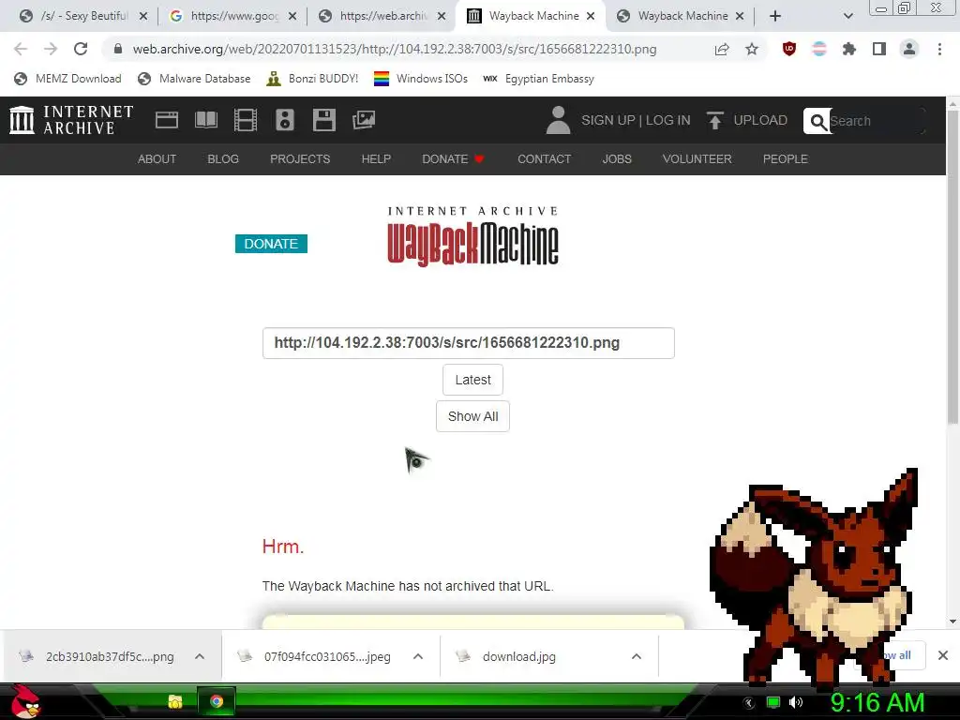
Task: Open the PROJECTS menu item
Action: tap(300, 159)
